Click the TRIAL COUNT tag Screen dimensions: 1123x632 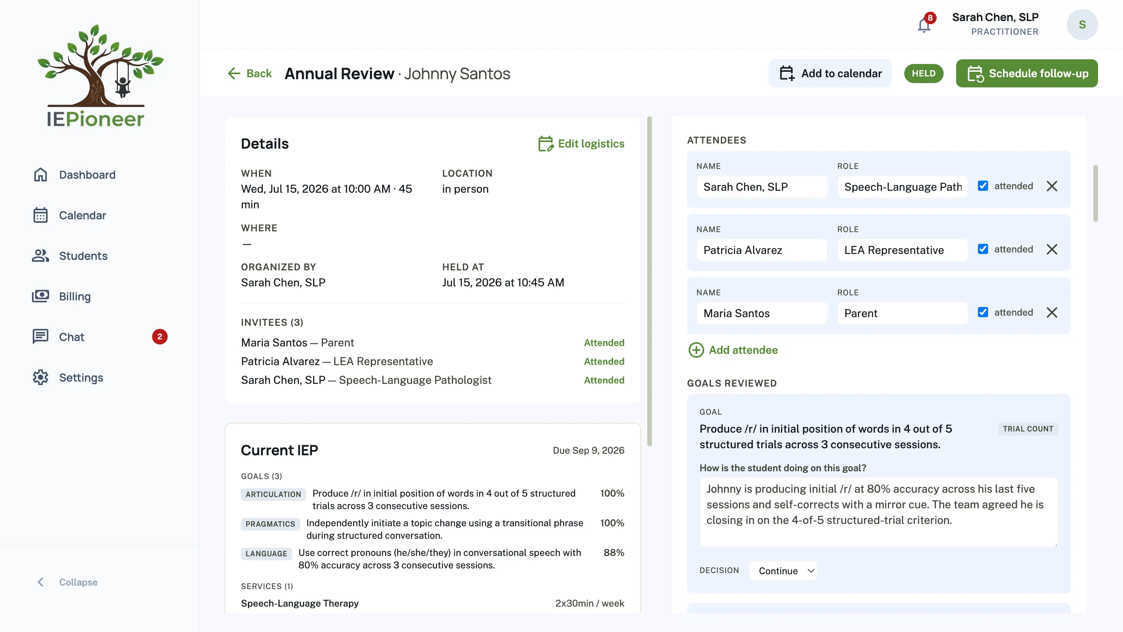[1027, 429]
